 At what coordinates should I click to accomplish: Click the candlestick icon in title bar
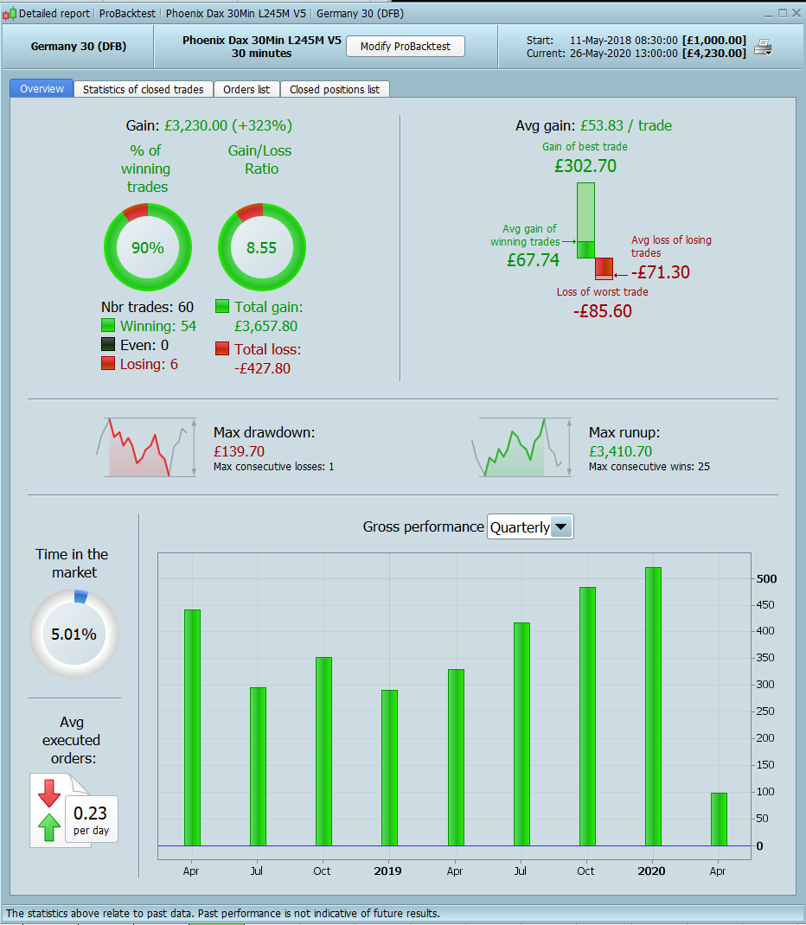click(x=9, y=13)
